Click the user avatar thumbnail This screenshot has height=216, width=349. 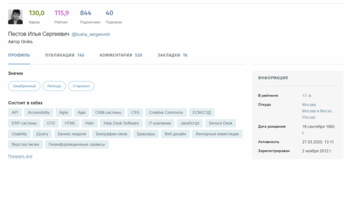[x=15, y=17]
